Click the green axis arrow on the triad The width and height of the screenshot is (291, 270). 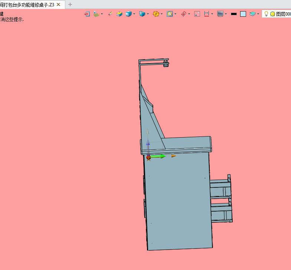[158, 157]
